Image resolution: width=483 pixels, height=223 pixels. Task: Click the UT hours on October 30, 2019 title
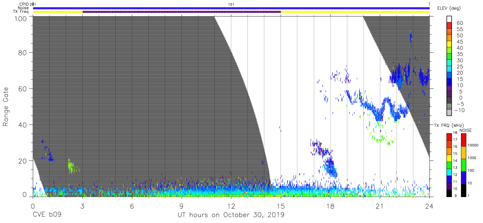pyautogui.click(x=231, y=215)
